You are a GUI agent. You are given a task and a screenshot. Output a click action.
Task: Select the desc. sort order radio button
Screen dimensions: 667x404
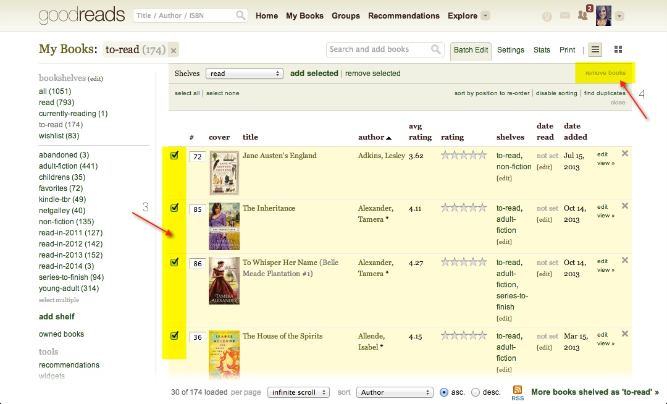coord(476,392)
